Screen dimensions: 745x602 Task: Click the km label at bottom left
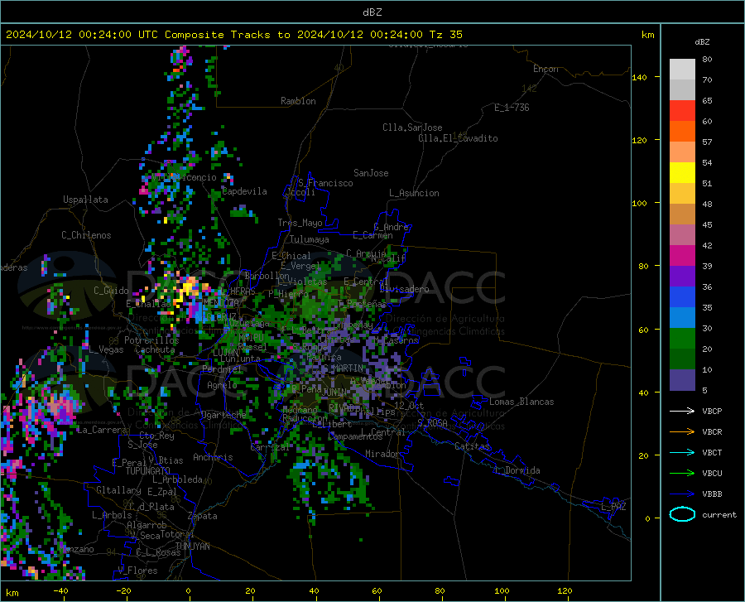(x=12, y=593)
